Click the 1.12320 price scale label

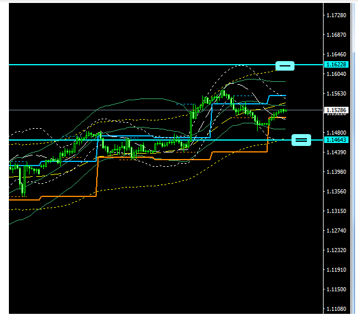(x=336, y=250)
